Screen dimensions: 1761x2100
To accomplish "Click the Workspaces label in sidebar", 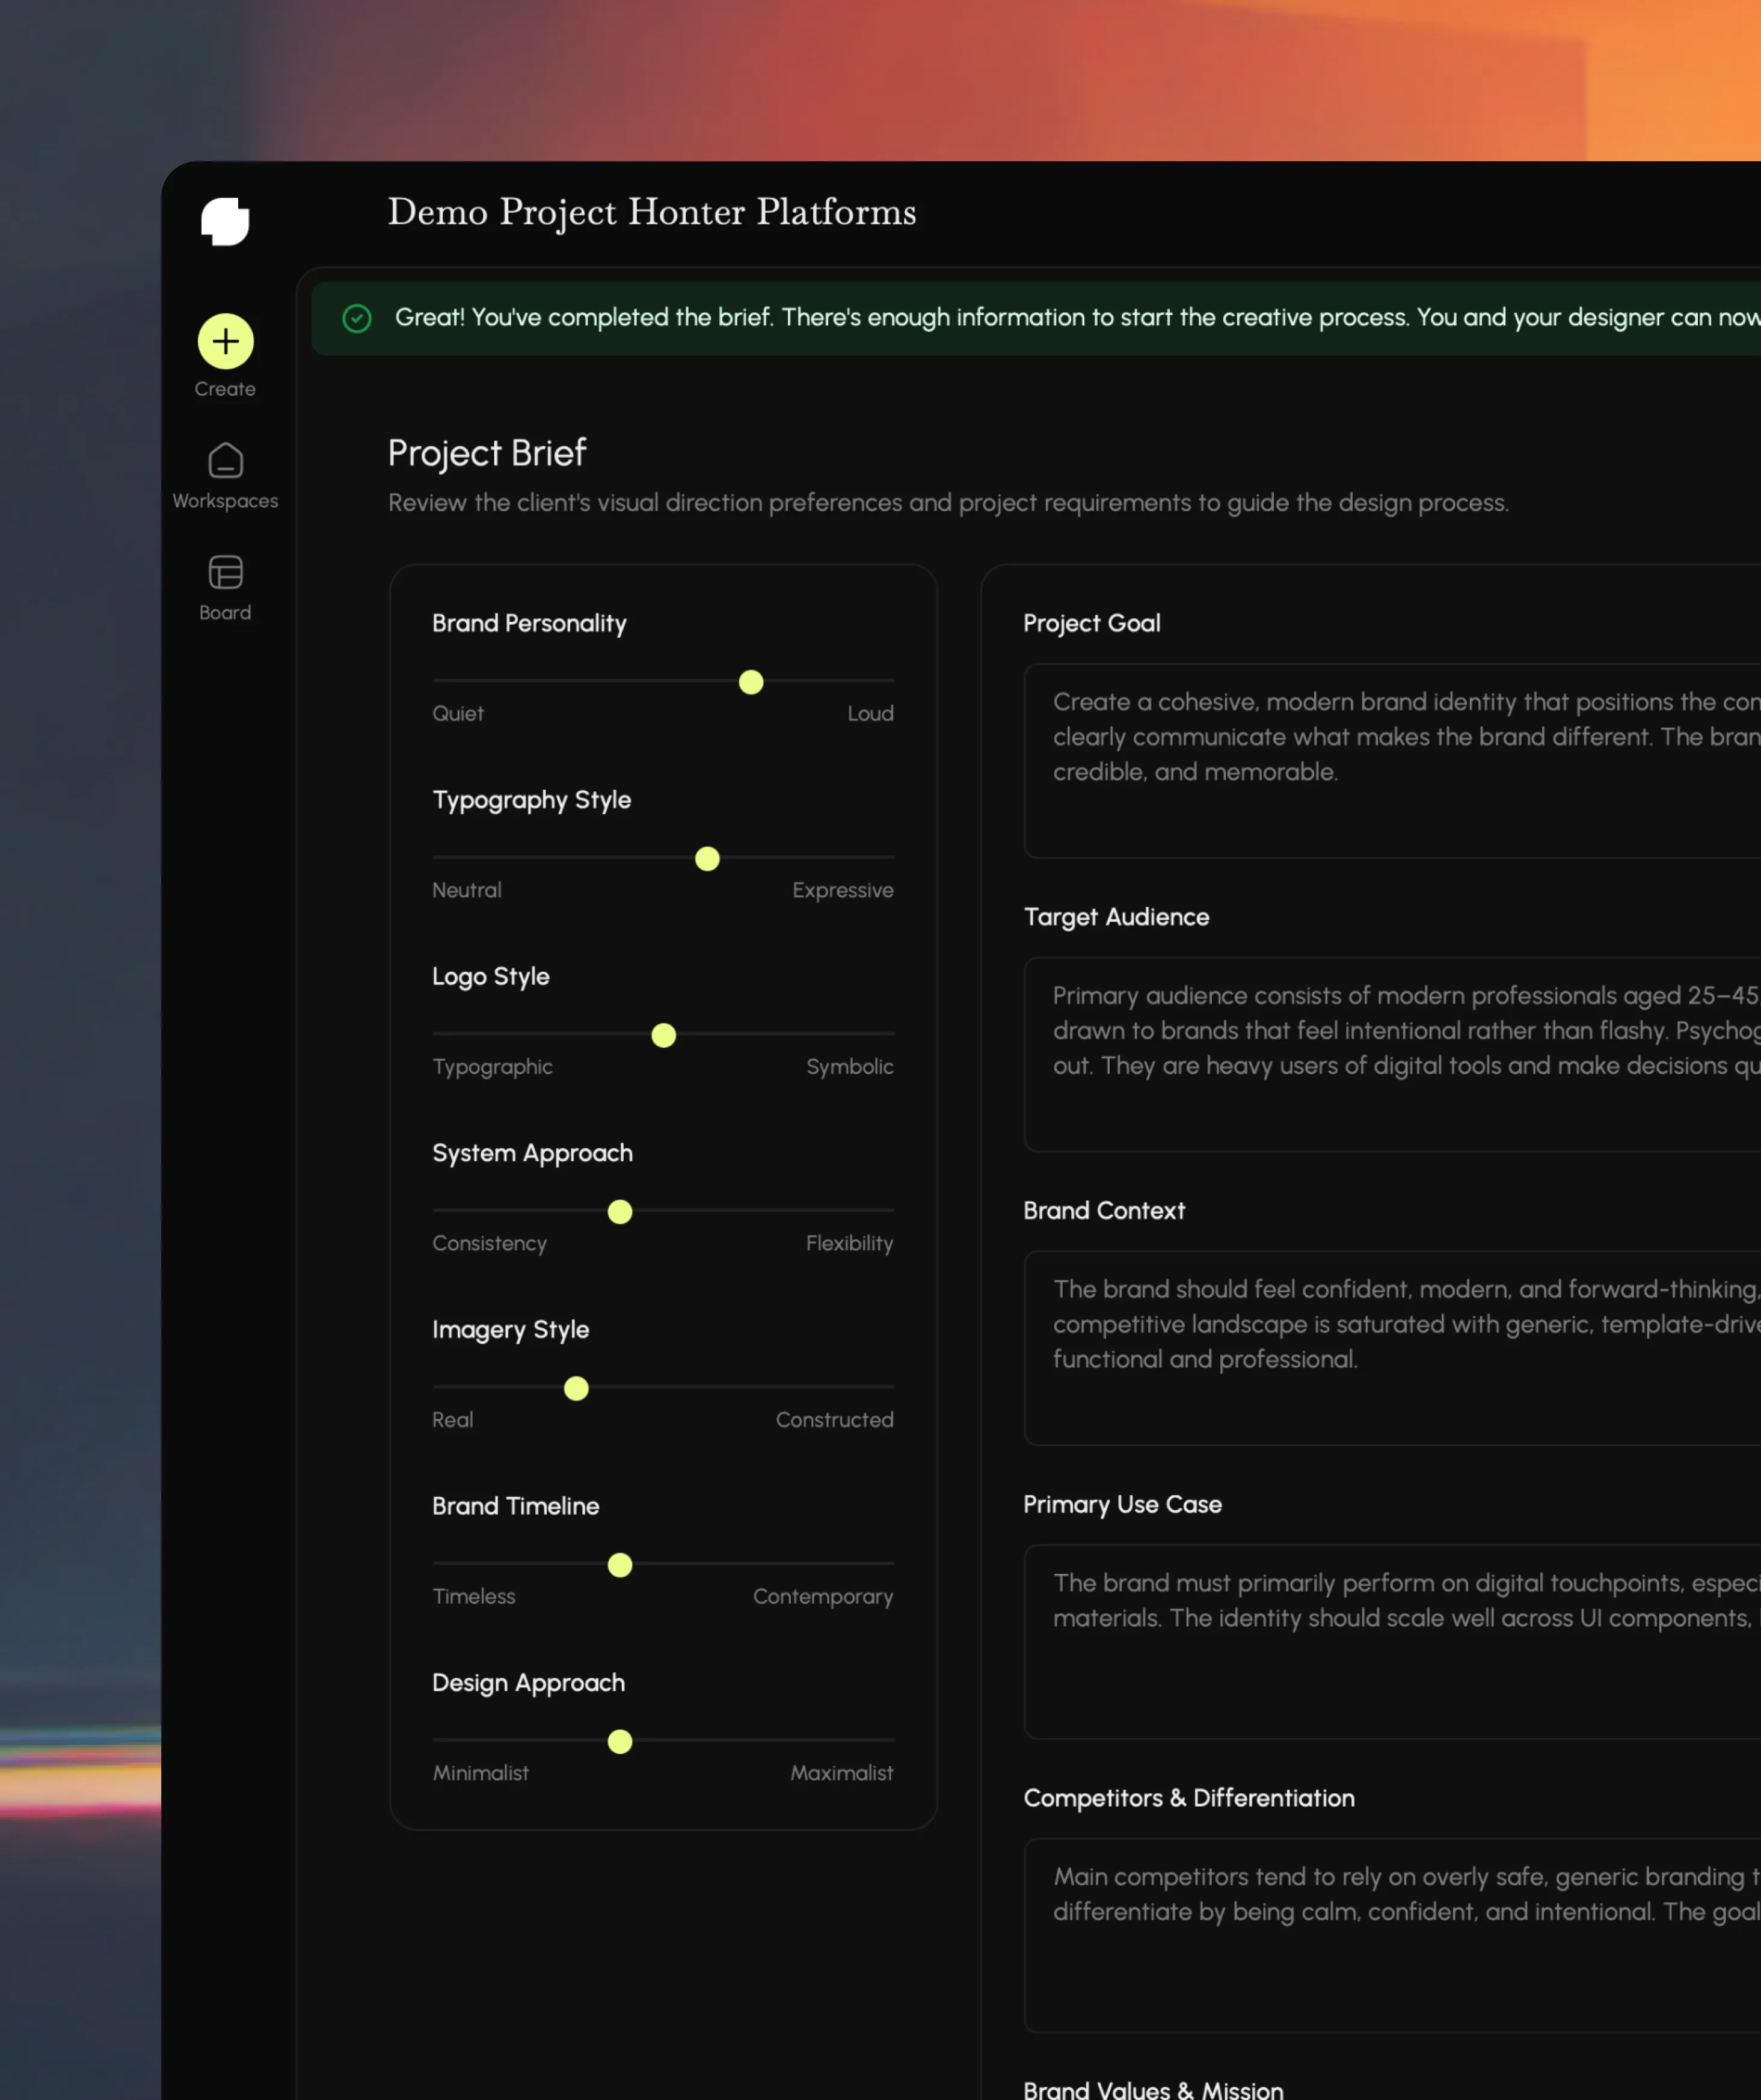I will [225, 501].
